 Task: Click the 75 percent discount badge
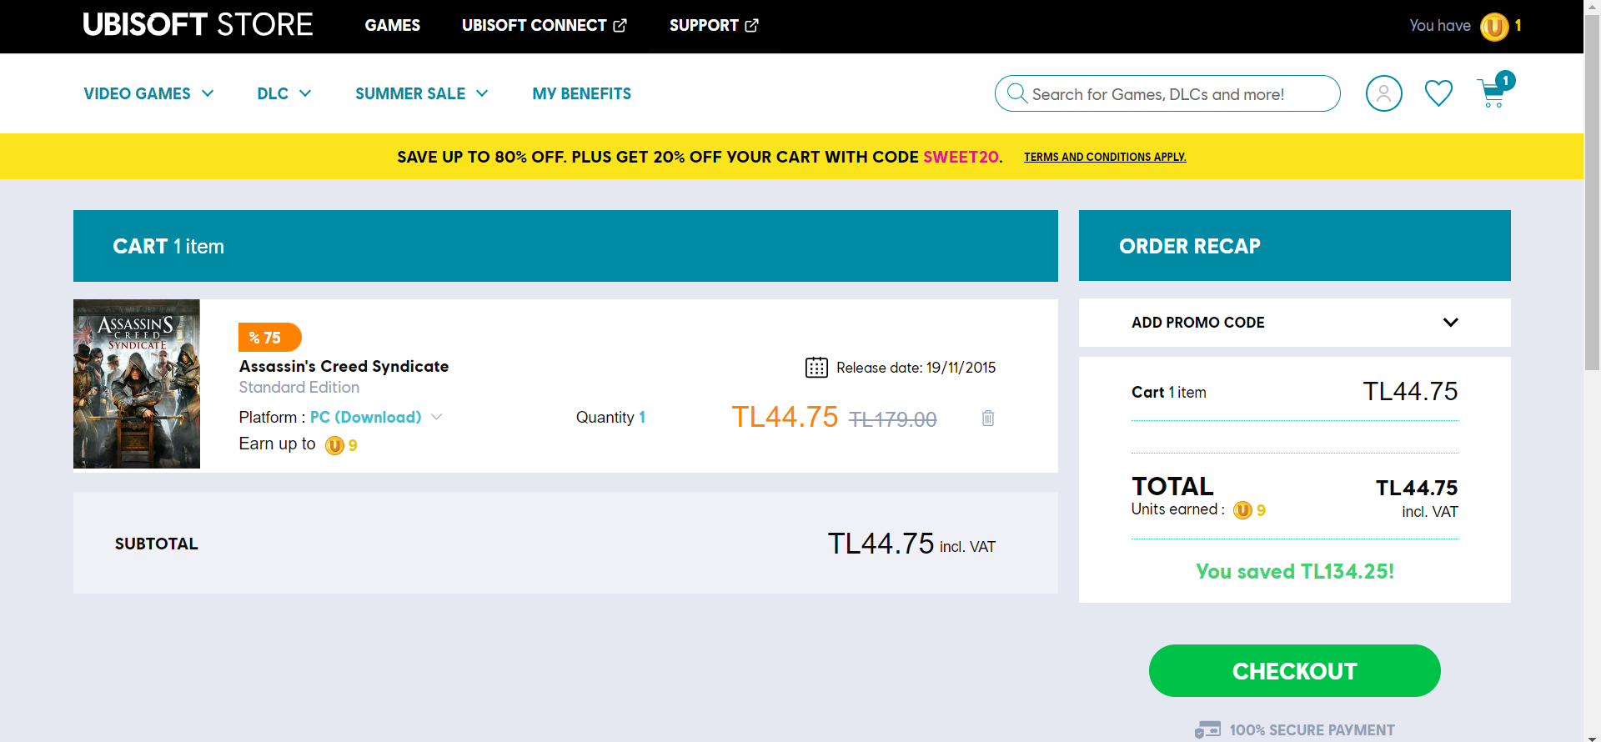pos(269,337)
